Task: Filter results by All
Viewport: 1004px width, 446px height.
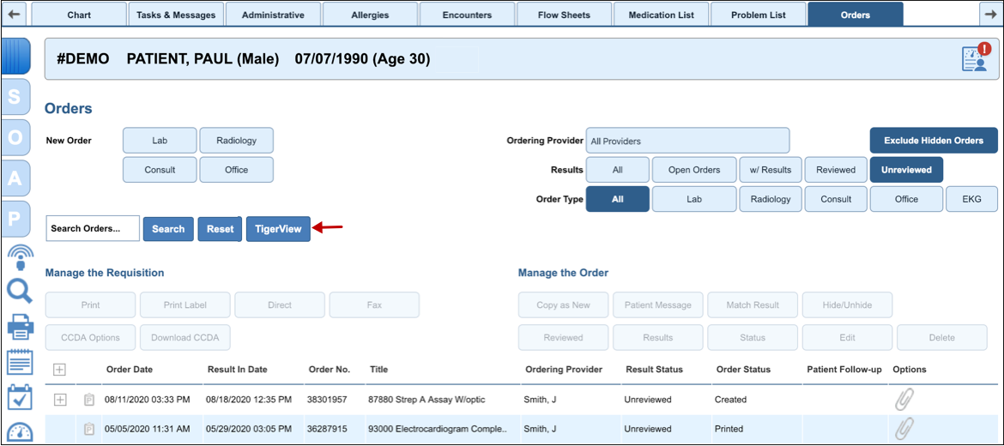Action: pos(617,170)
